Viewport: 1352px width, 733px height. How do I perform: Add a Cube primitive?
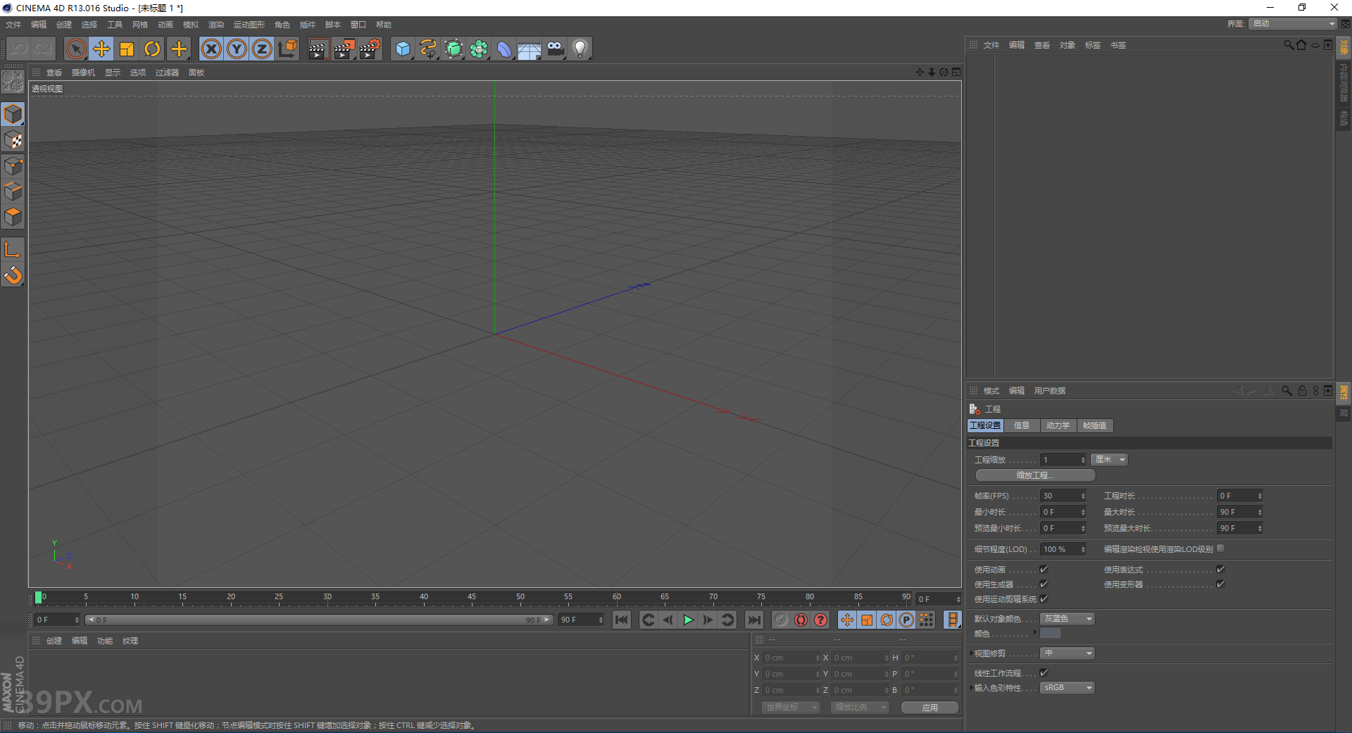click(x=403, y=49)
